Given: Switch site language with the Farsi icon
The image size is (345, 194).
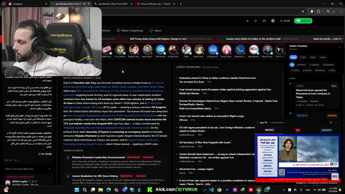Looking at the screenshot, I should pos(247,21).
